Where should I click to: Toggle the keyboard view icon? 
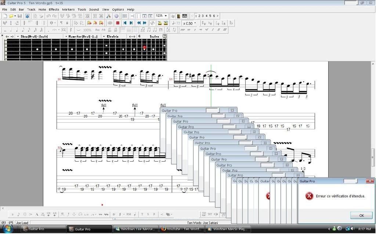[184, 16]
